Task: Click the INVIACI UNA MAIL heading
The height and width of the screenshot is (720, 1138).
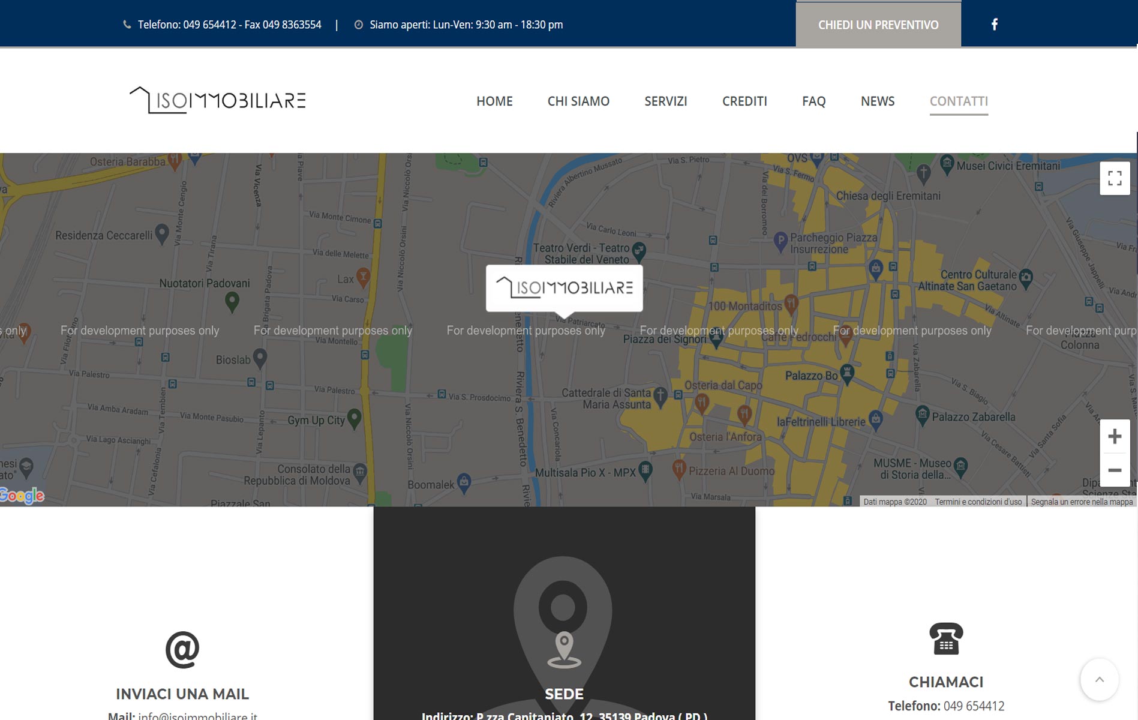Action: click(x=182, y=694)
